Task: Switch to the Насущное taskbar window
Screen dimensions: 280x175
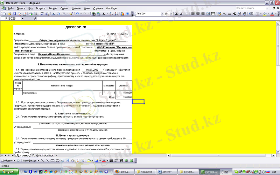Action: pos(145,172)
